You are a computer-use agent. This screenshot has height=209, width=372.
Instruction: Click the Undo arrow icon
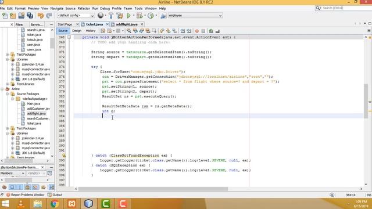point(41,16)
